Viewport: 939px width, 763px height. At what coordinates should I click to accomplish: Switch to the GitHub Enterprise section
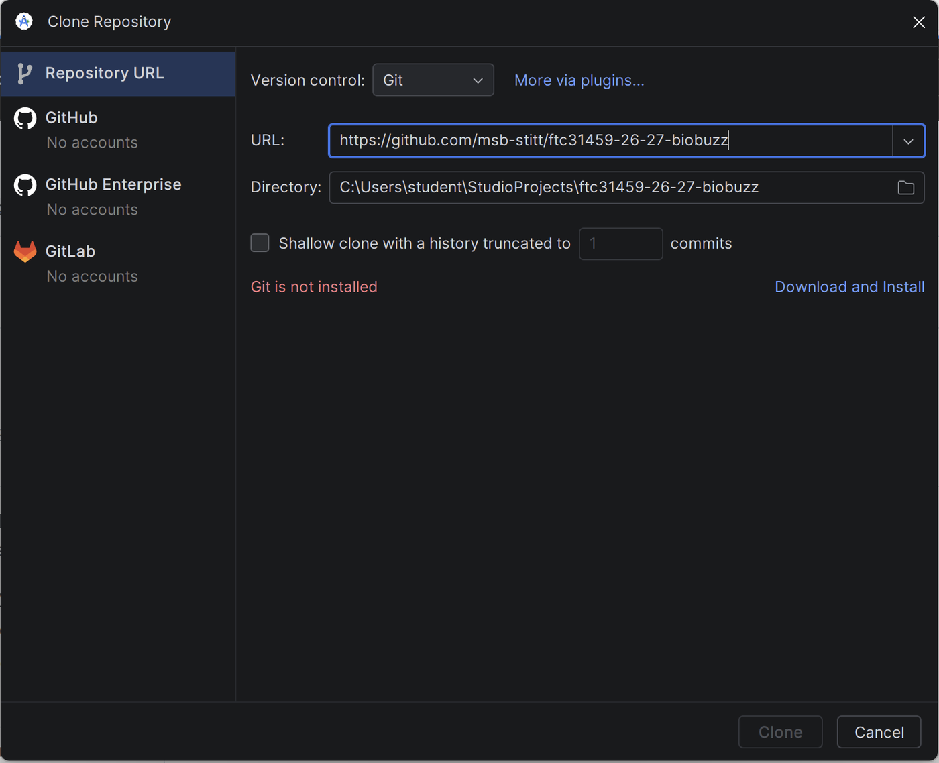tap(118, 196)
